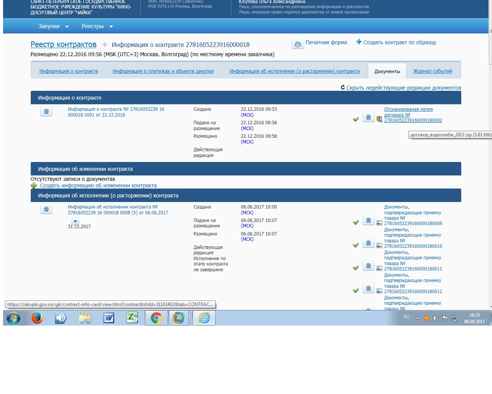Screen dimensions: 492x394
Task: Open the Печатная форма link
Action: (x=326, y=42)
